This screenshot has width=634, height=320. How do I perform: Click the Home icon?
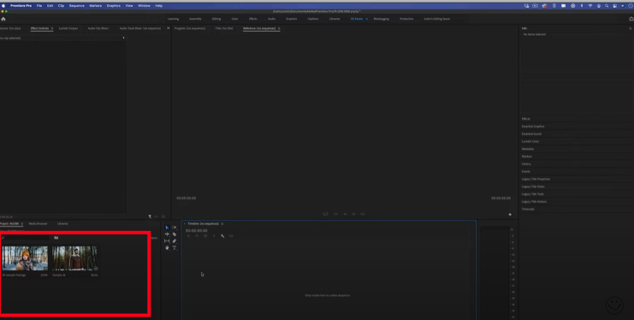click(3, 19)
